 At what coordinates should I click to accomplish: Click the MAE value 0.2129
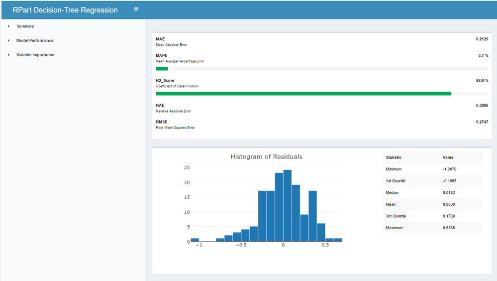pos(482,39)
